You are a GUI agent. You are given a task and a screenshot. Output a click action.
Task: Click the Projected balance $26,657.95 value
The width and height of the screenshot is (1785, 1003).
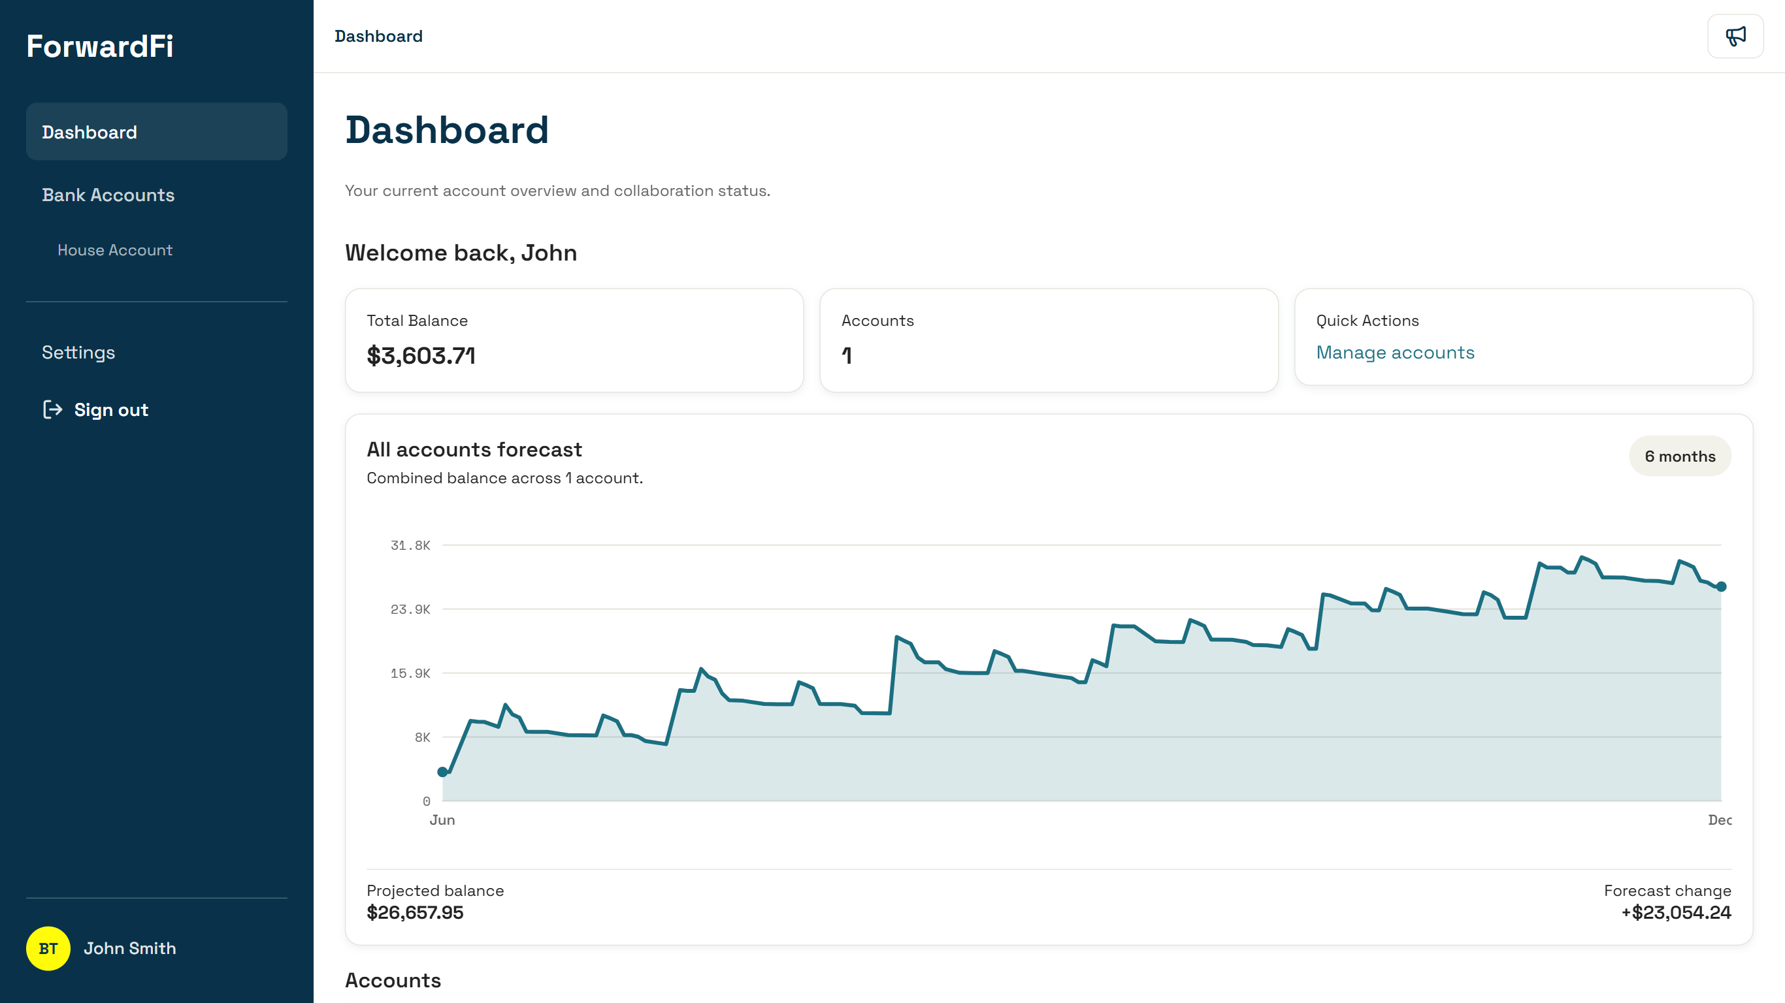pyautogui.click(x=415, y=912)
